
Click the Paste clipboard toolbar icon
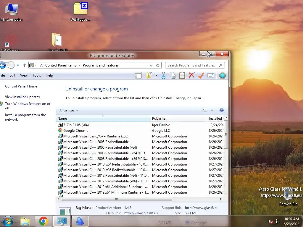click(x=182, y=75)
